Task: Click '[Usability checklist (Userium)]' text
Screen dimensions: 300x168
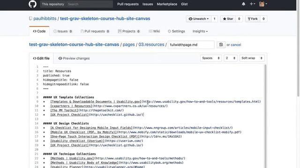Action: coord(77,141)
